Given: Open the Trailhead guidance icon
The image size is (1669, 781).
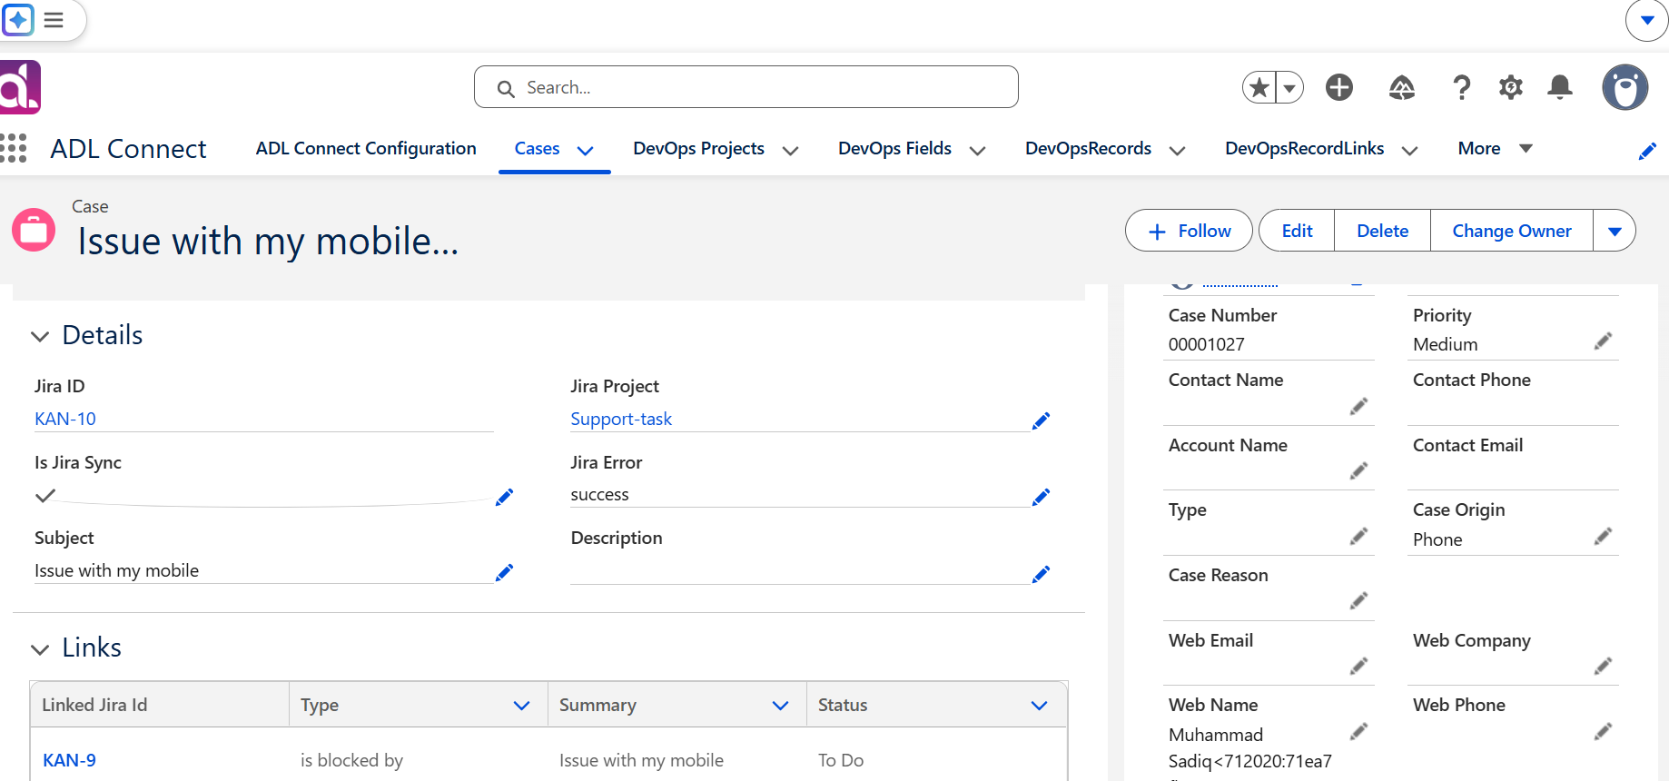Looking at the screenshot, I should click(x=1402, y=87).
